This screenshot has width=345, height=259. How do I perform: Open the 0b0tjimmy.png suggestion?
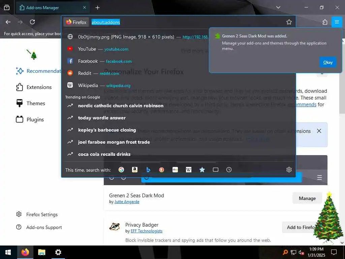tap(136, 37)
